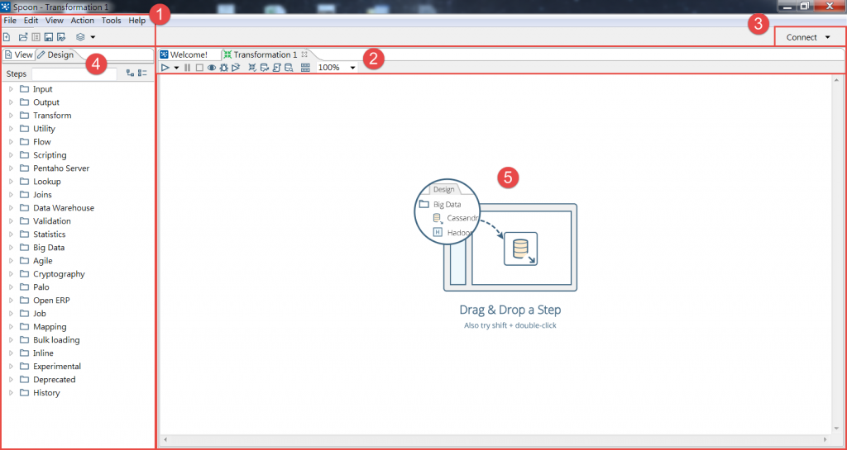847x450 pixels.
Task: Switch to the Design tab
Action: coord(55,54)
